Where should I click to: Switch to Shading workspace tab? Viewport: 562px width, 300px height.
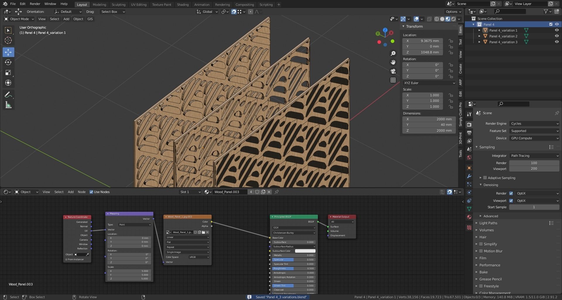coord(183,4)
